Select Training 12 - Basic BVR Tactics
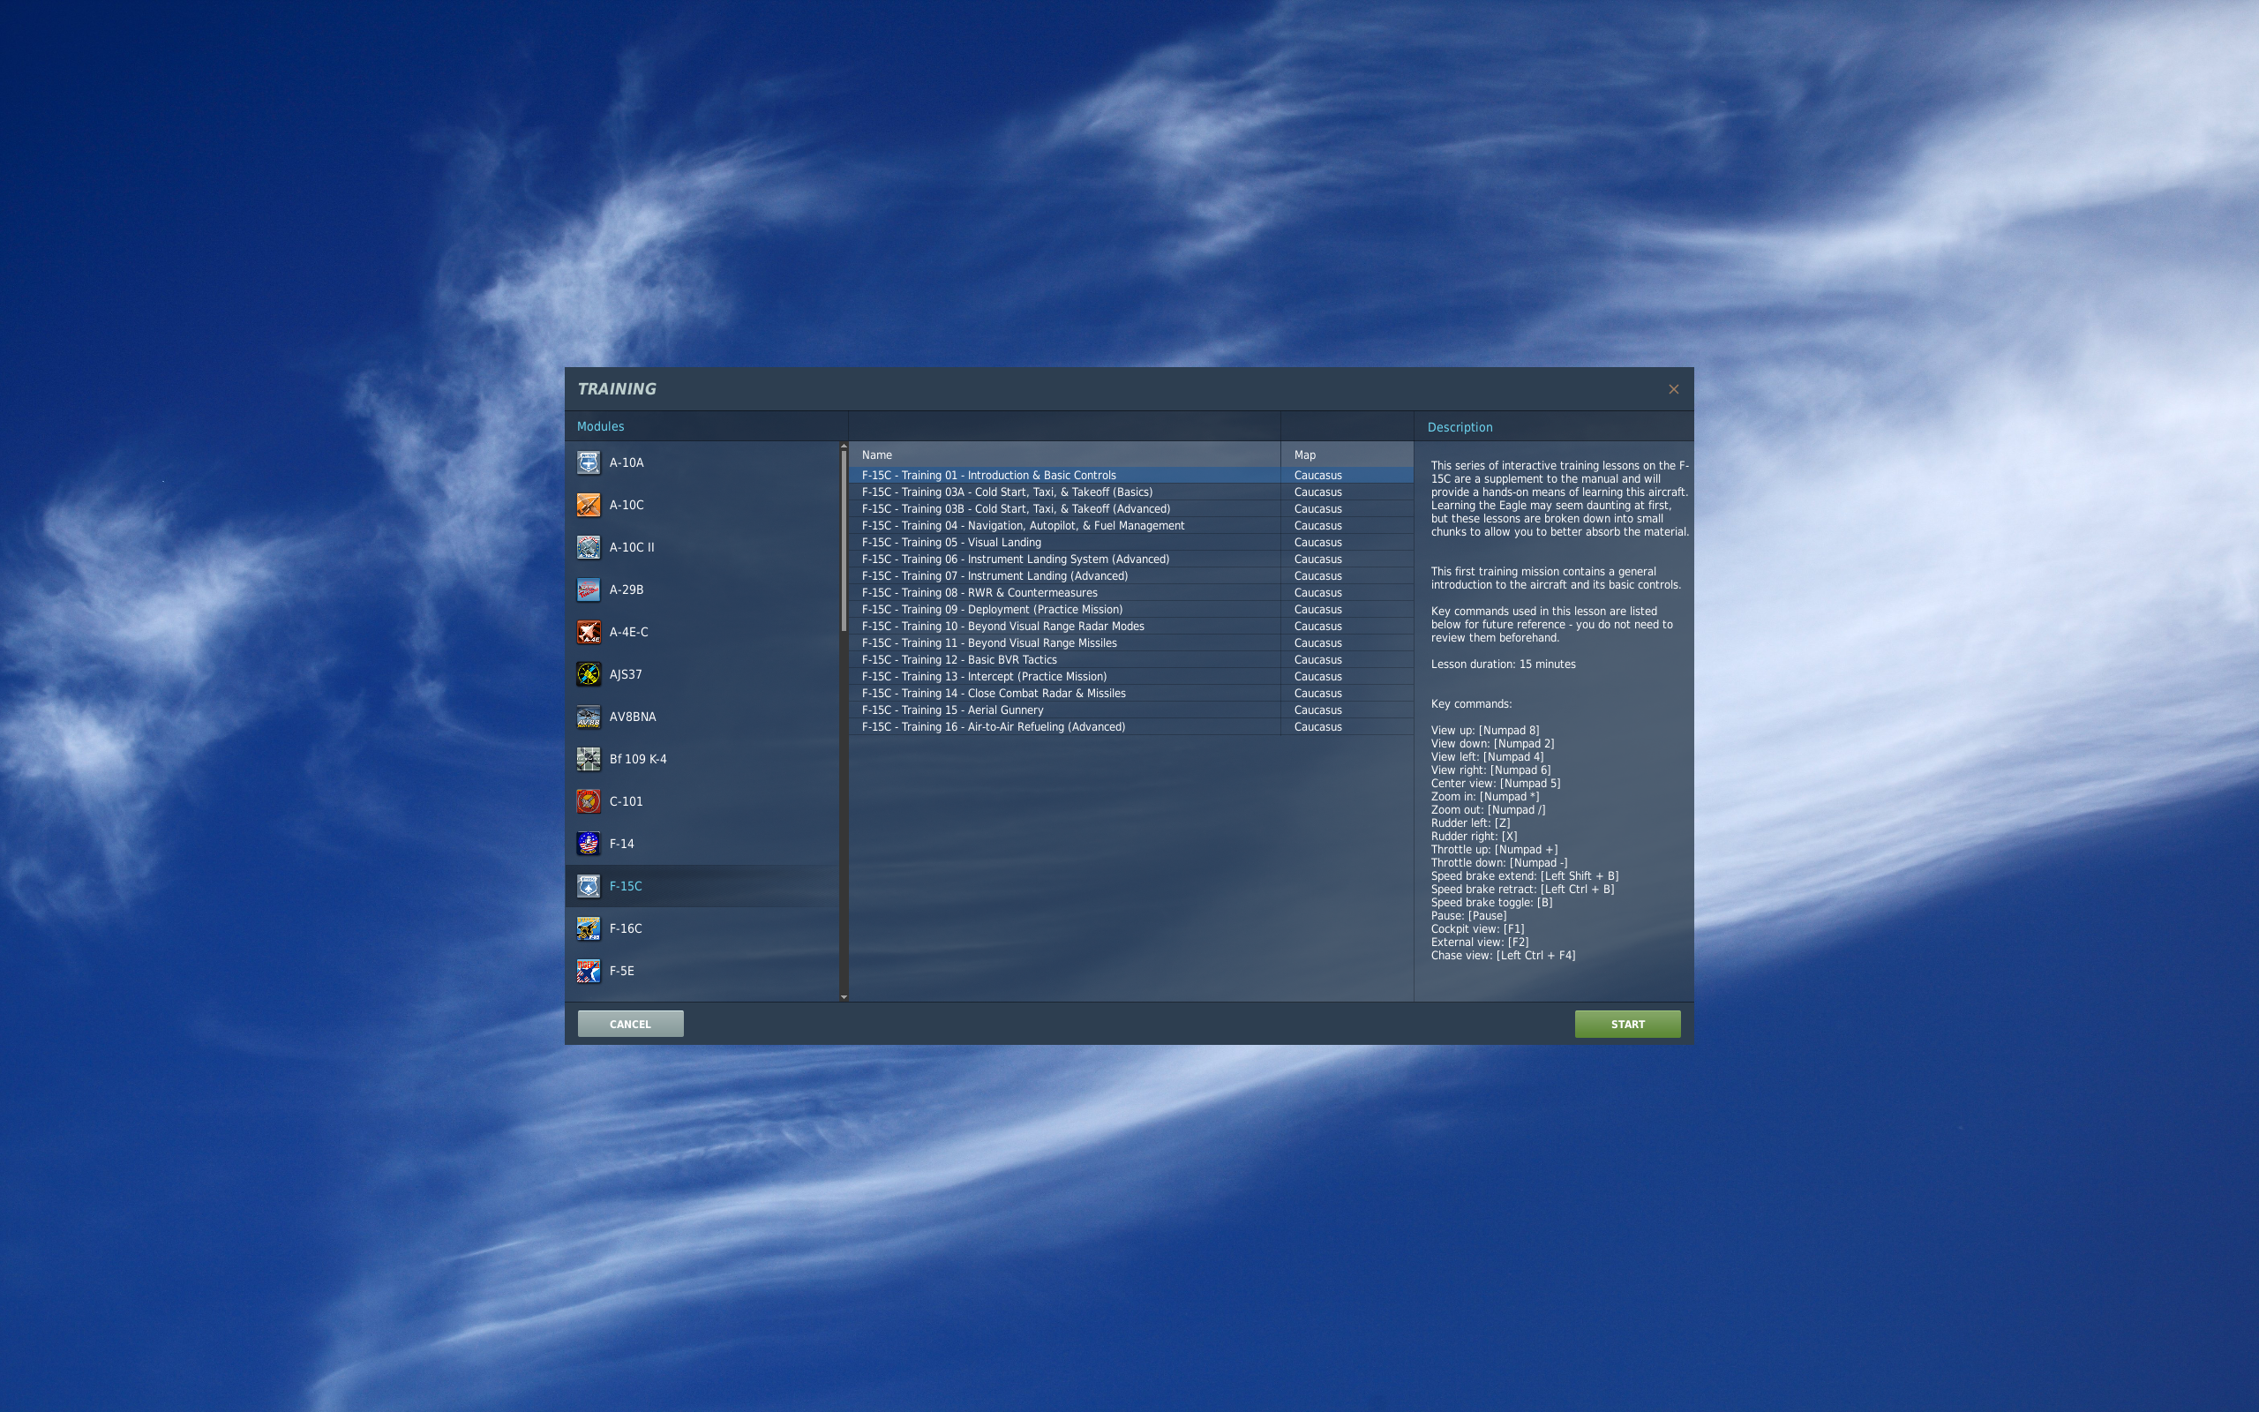The width and height of the screenshot is (2259, 1412). click(1130, 660)
